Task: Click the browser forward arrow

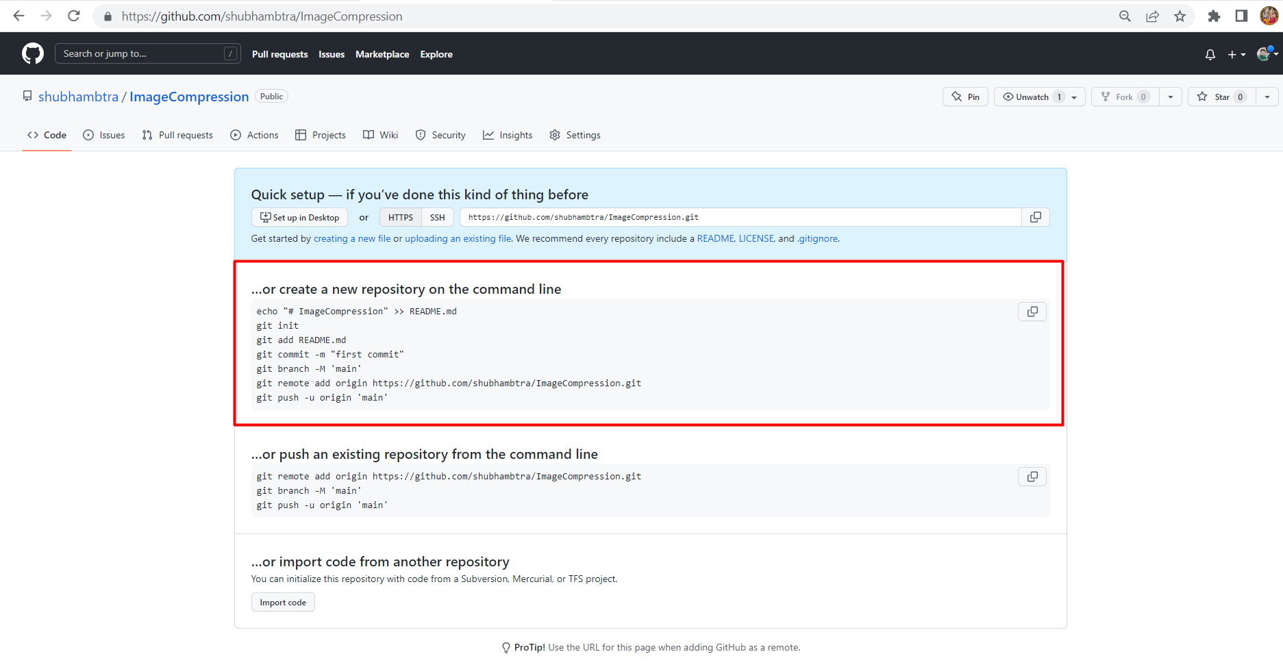Action: point(46,16)
